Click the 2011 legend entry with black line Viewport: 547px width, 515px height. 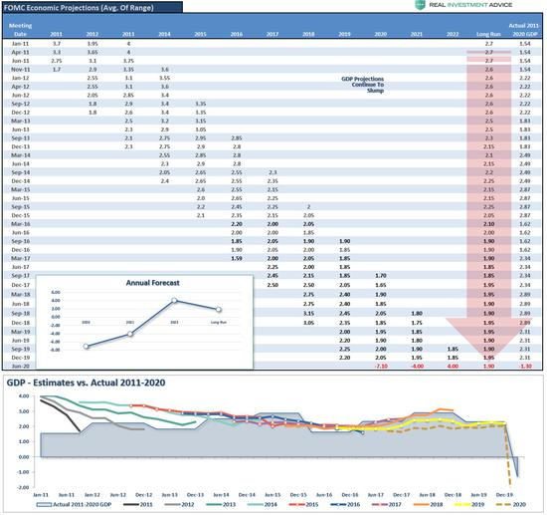(138, 504)
